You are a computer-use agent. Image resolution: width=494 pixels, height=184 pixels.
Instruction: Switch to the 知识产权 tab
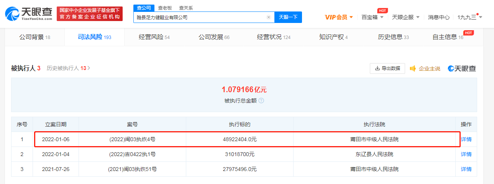pyautogui.click(x=333, y=37)
